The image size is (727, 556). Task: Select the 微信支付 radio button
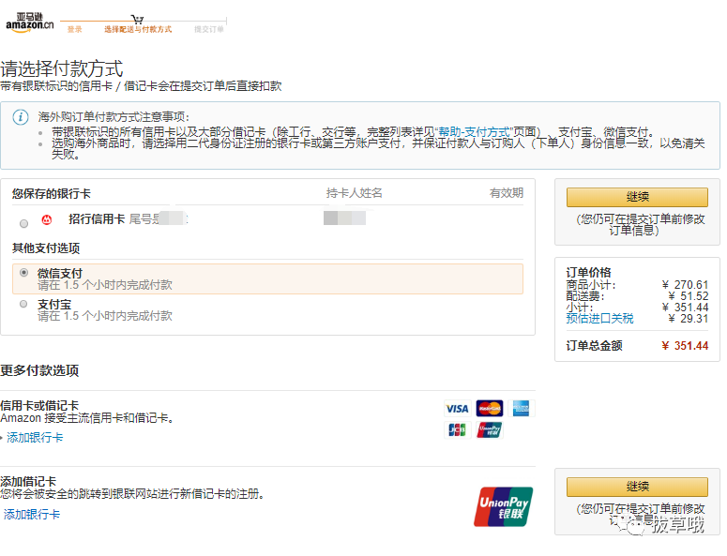pyautogui.click(x=24, y=273)
